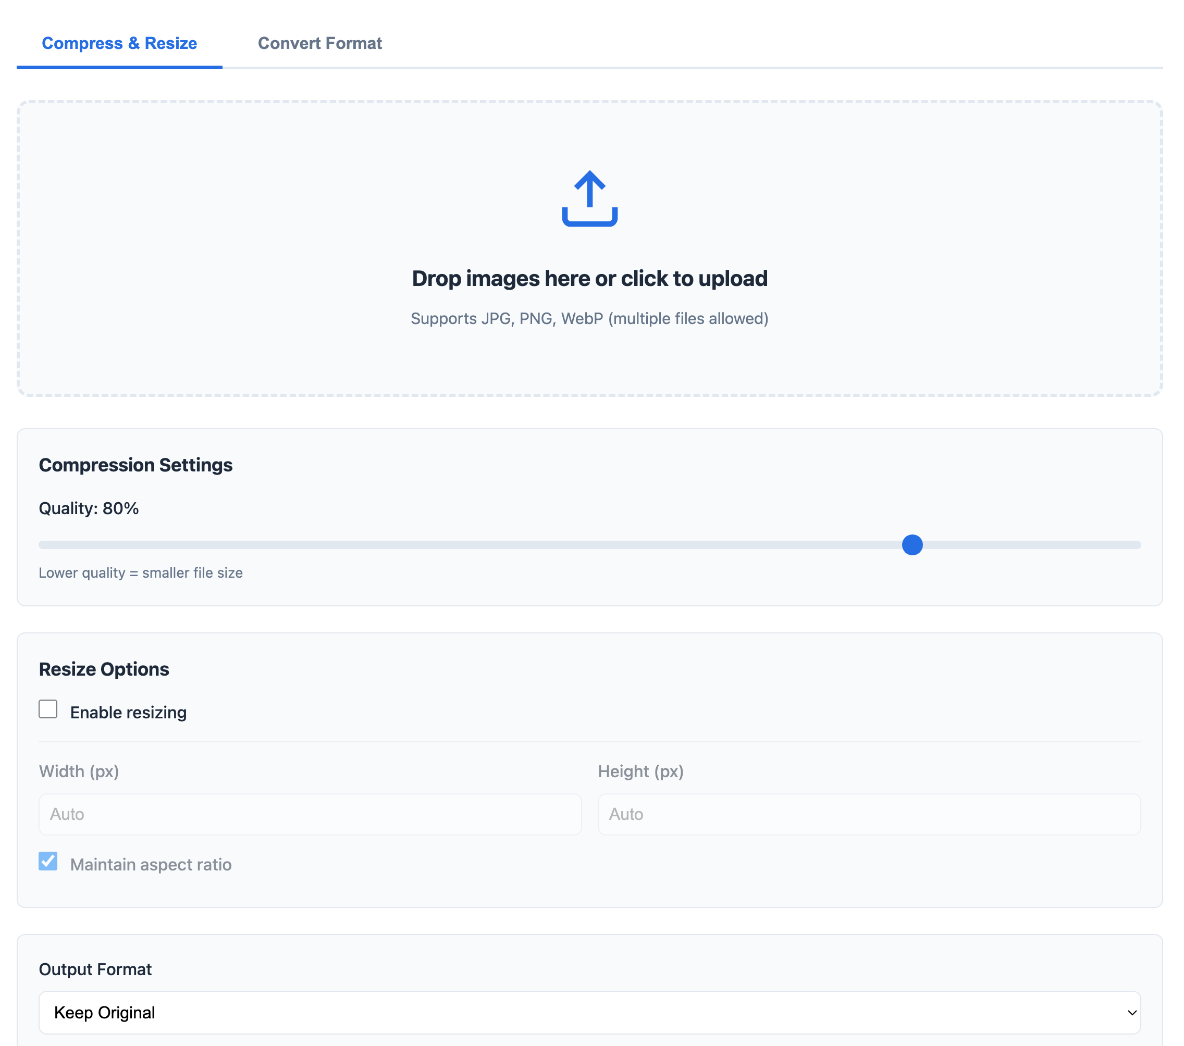Screen dimensions: 1184x1046
Task: Click the Output Format label
Action: click(x=95, y=969)
